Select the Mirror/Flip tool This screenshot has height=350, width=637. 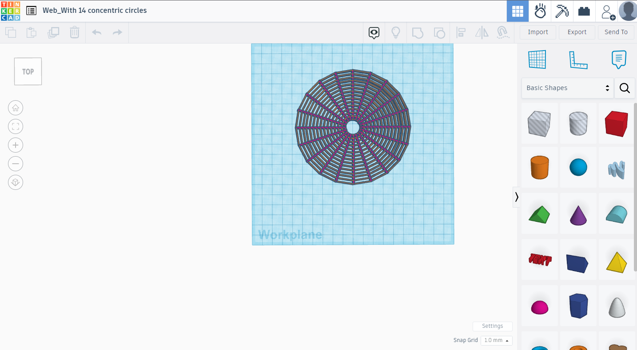[x=482, y=32]
